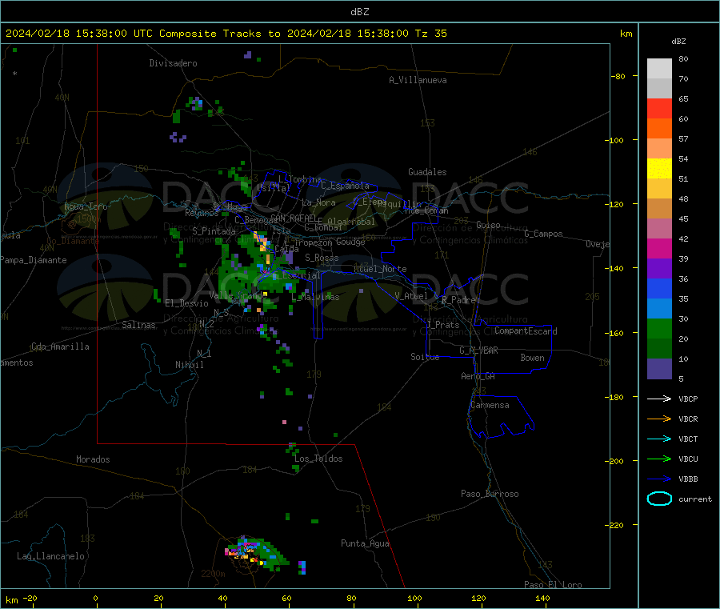720x609 pixels.
Task: Click the 'Lag.Llancanelo' map label
Action: pos(51,556)
